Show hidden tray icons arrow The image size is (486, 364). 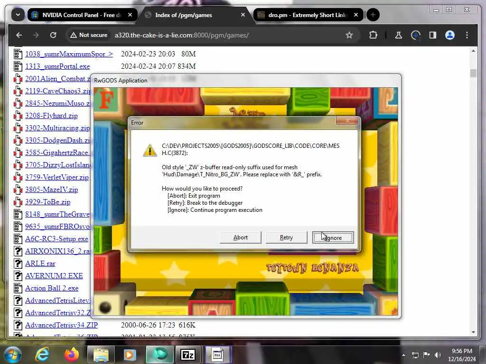pos(403,355)
